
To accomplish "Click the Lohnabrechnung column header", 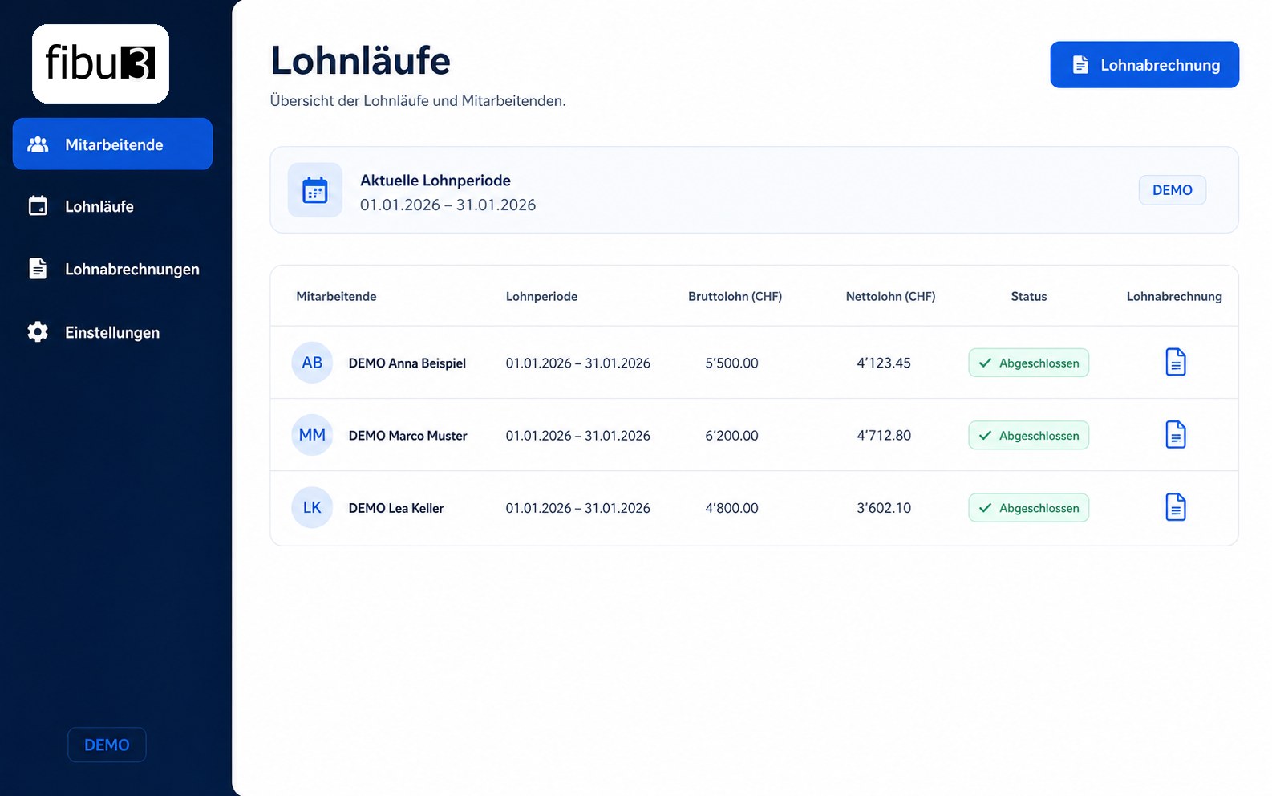I will [1174, 296].
